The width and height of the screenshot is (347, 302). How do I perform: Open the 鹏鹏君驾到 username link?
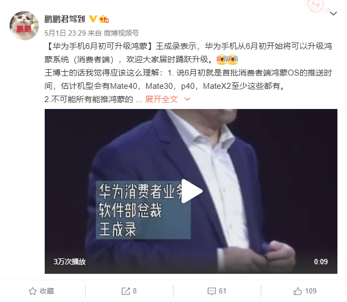click(x=64, y=19)
